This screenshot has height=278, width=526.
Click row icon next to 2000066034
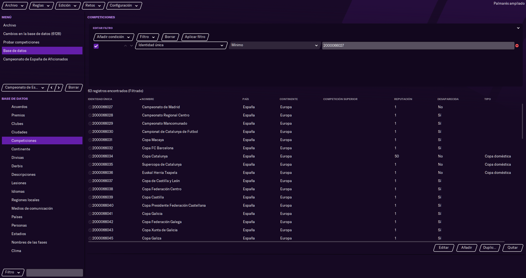click(90, 156)
